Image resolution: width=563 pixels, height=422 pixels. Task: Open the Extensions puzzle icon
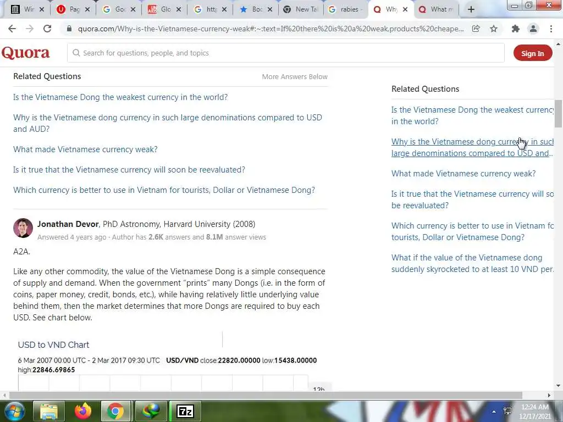[516, 29]
